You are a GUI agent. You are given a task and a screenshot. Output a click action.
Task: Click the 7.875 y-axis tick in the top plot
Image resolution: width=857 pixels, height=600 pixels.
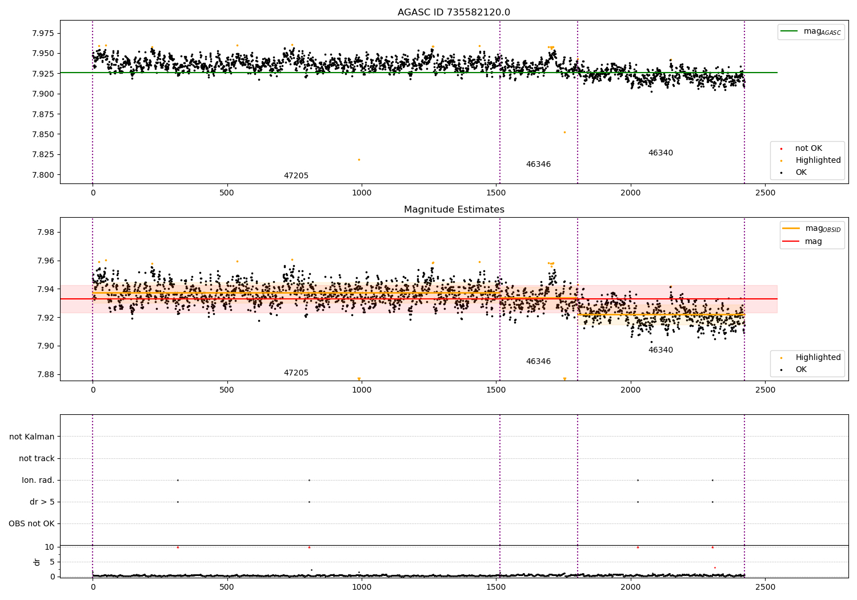click(43, 114)
